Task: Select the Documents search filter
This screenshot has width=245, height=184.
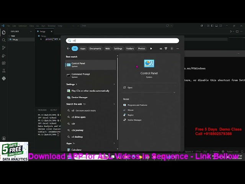Action: click(95, 49)
